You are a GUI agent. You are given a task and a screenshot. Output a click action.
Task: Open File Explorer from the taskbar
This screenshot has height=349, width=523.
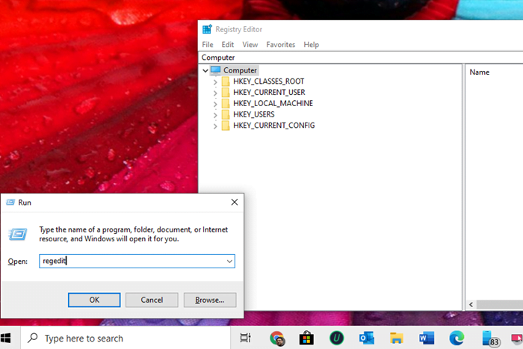pos(396,339)
